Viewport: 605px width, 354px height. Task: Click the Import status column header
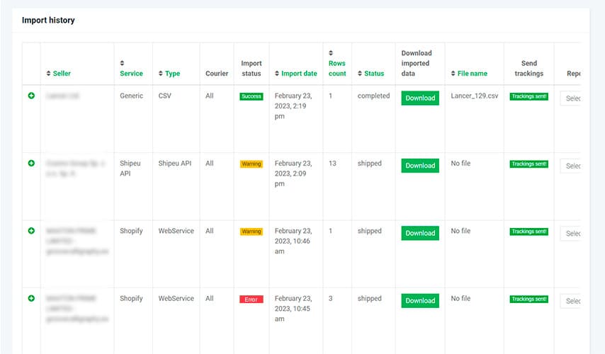click(251, 68)
